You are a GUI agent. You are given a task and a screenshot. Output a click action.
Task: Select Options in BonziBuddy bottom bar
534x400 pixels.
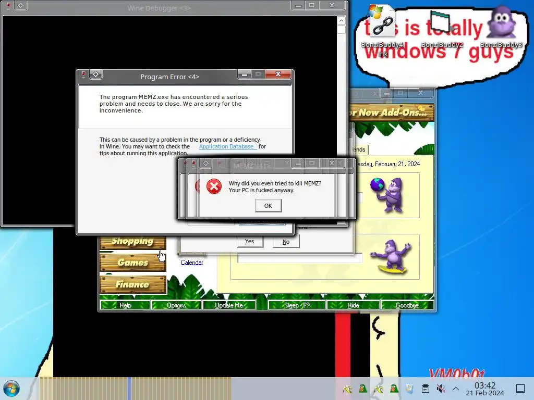pyautogui.click(x=176, y=305)
